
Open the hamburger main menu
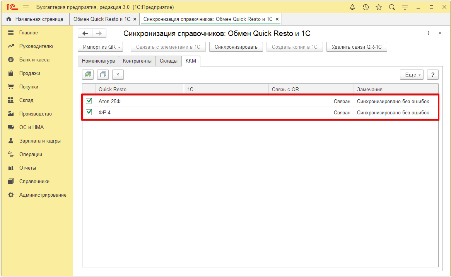click(x=26, y=7)
